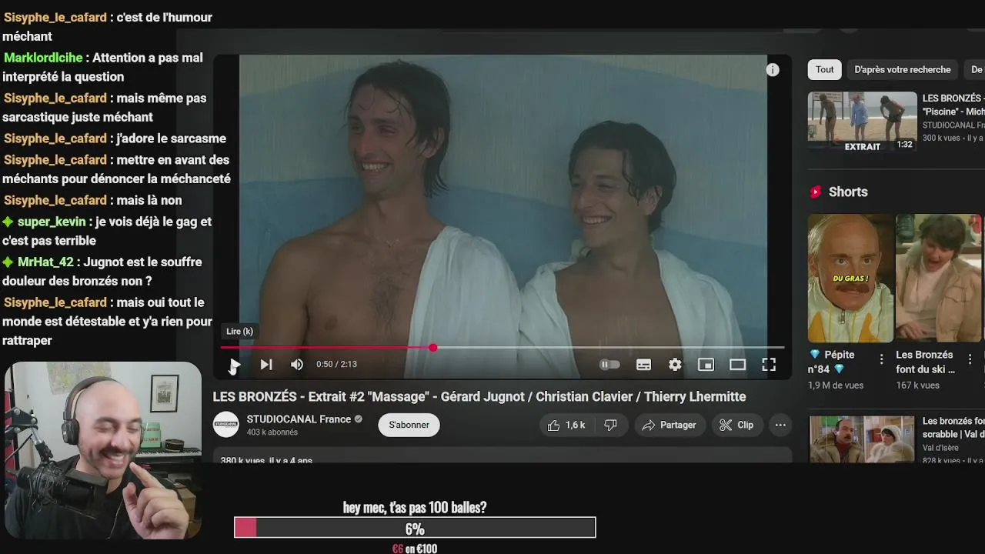The width and height of the screenshot is (985, 554).
Task: Click the video title LES BRONZÉS Extrait #2
Action: point(479,396)
